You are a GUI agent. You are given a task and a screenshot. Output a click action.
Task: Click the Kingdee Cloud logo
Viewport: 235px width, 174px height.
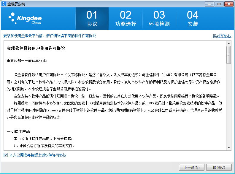[x=25, y=18]
